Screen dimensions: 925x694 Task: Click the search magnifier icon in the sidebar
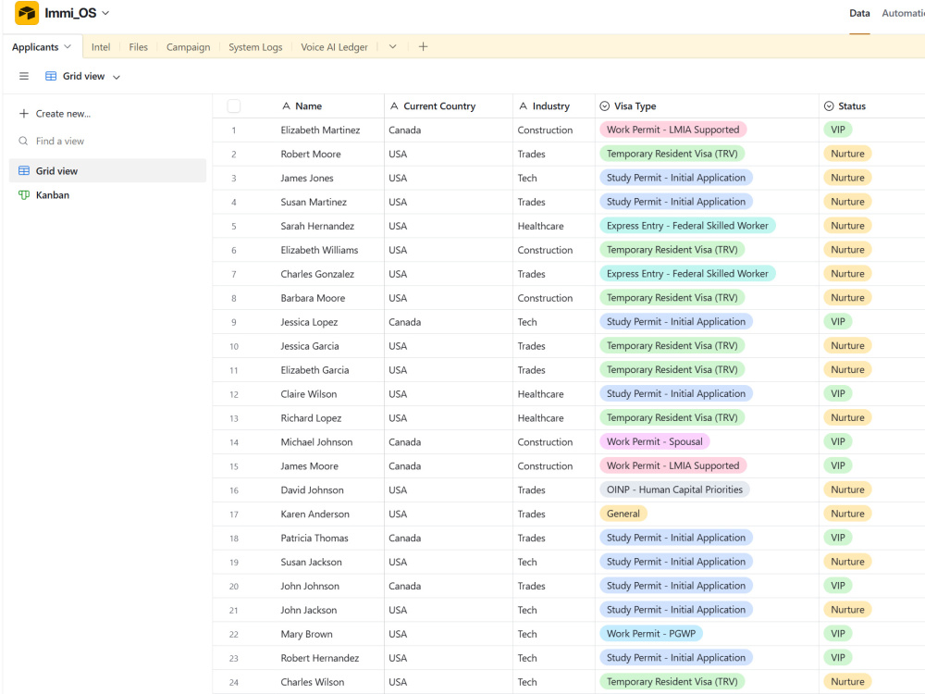(x=23, y=141)
